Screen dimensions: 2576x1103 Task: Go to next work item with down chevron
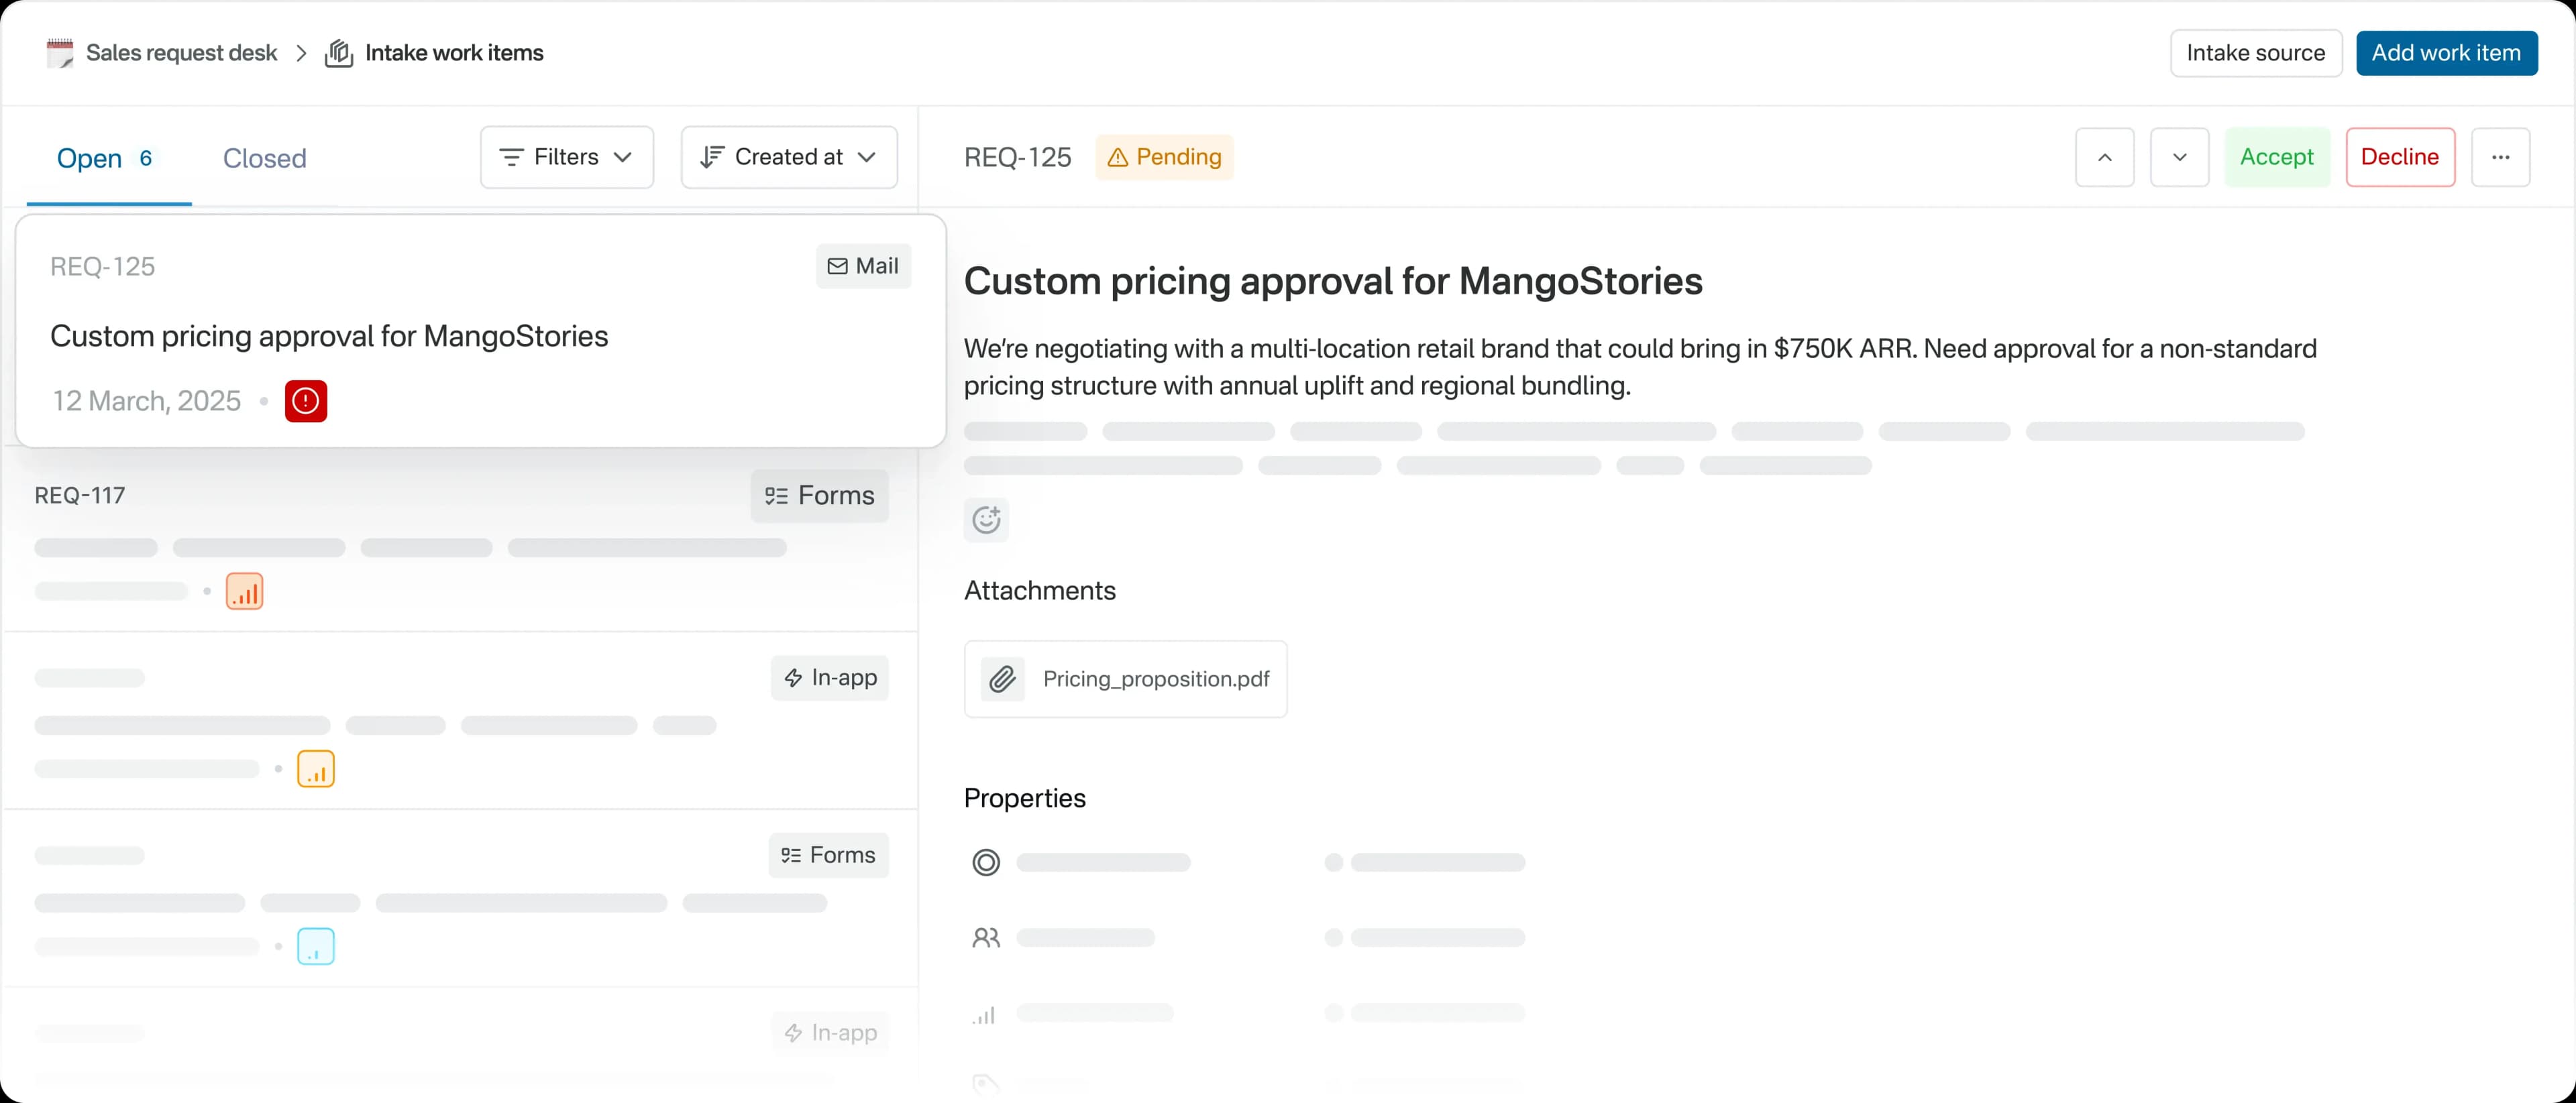coord(2179,157)
